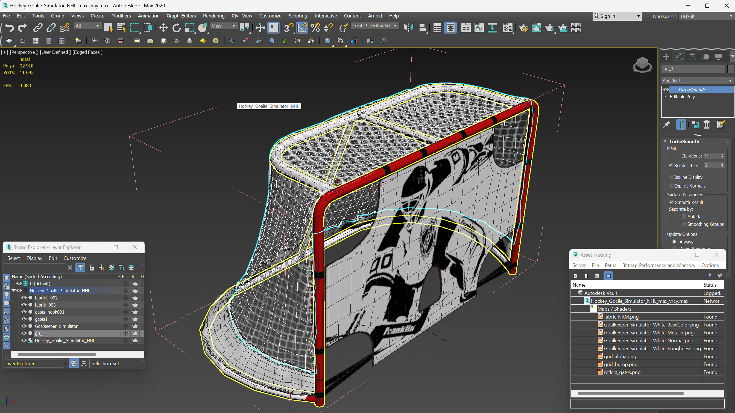The image size is (735, 413).
Task: Click Configure Modifier Sets icon
Action: 721,124
